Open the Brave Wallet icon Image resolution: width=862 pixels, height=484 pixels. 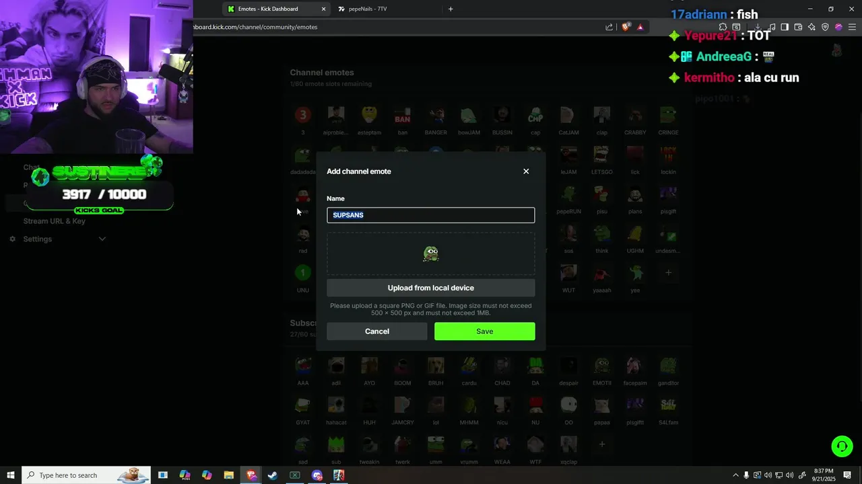click(x=798, y=27)
